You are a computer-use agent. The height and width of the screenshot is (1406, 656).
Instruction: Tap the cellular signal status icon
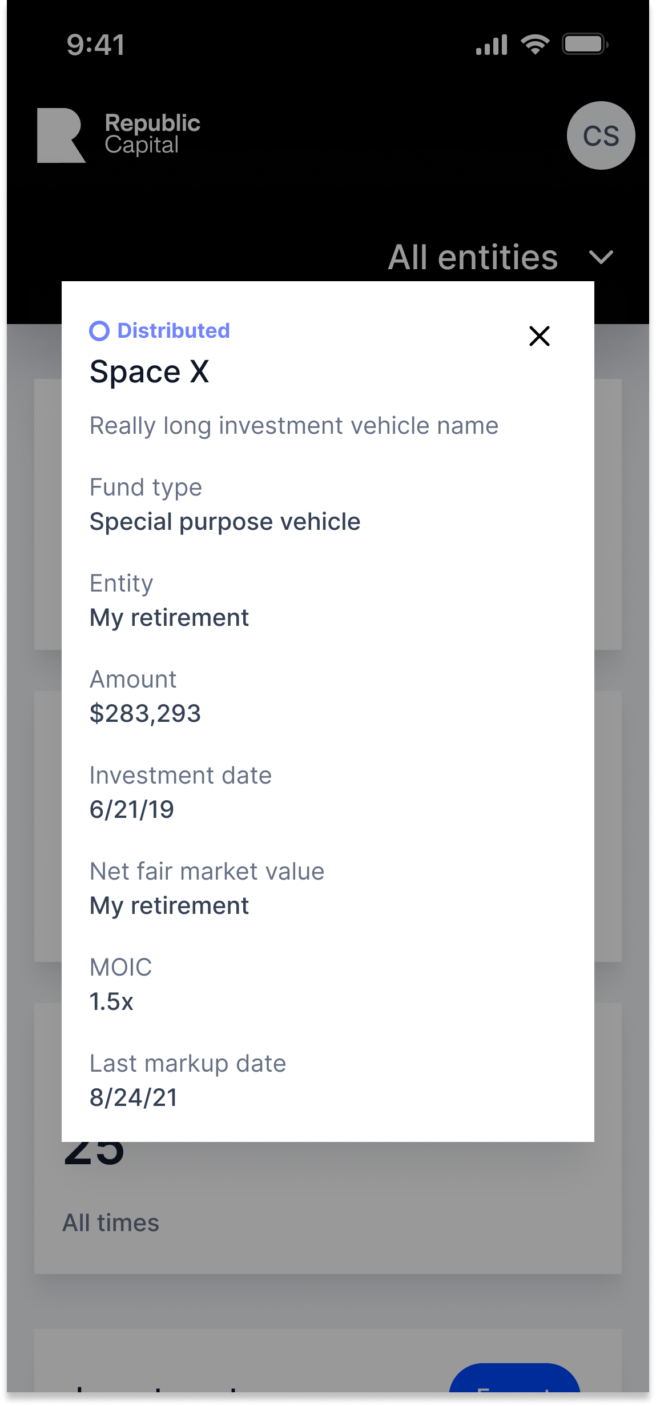click(x=492, y=45)
